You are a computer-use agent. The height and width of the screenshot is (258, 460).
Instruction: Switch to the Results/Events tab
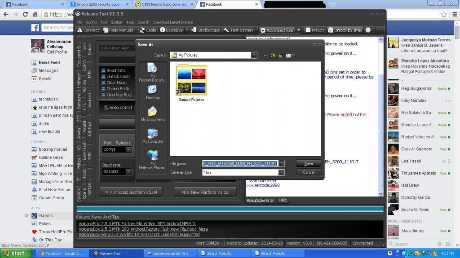261,200
